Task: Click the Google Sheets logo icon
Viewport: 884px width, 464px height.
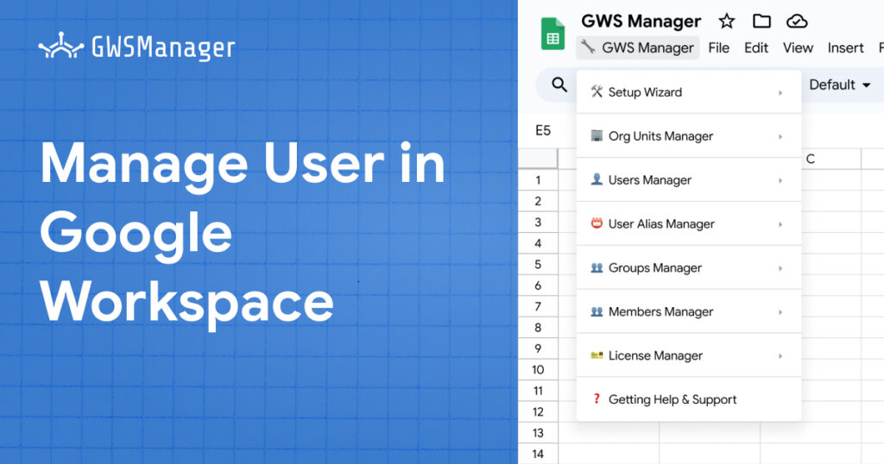Action: pyautogui.click(x=552, y=34)
